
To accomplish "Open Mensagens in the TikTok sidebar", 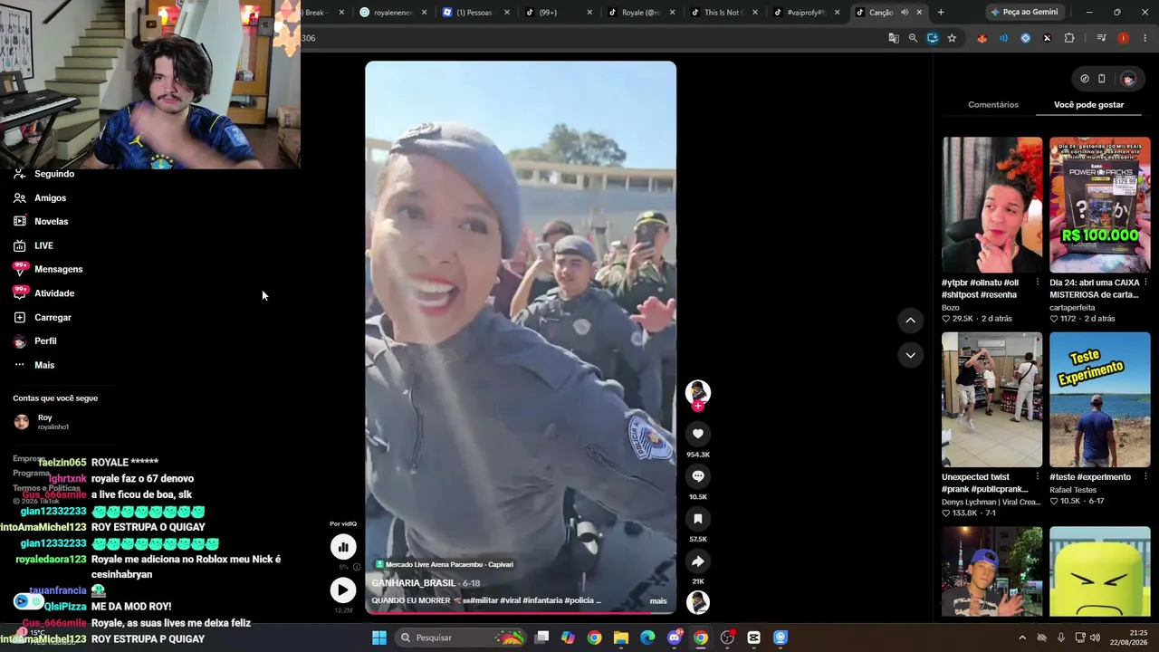I will [x=49, y=269].
